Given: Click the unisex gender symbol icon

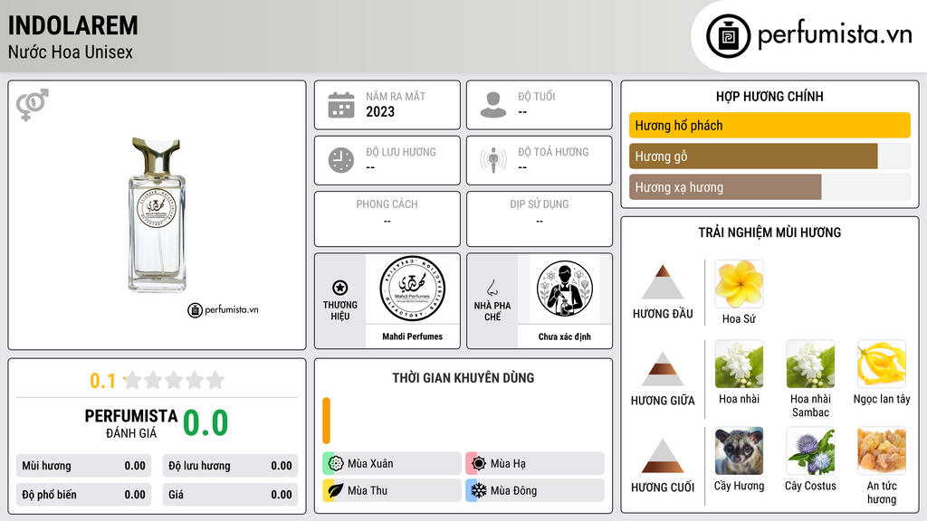Looking at the screenshot, I should click(x=33, y=105).
